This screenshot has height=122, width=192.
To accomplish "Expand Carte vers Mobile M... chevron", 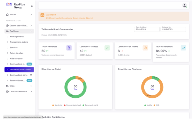I will pos(31,92).
